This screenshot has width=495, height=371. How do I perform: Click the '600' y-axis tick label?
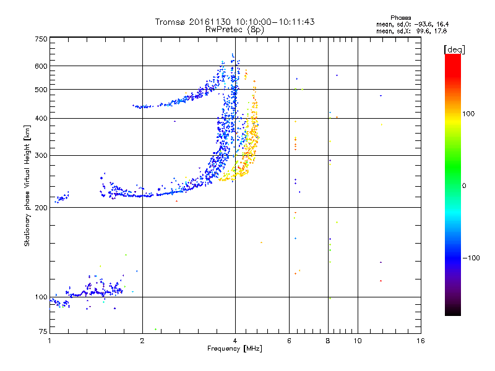pyautogui.click(x=41, y=66)
